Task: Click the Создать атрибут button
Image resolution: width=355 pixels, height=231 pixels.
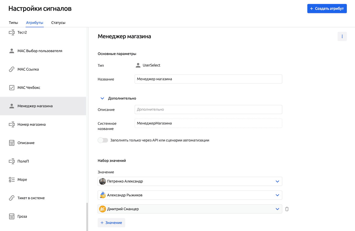Action: (x=327, y=9)
